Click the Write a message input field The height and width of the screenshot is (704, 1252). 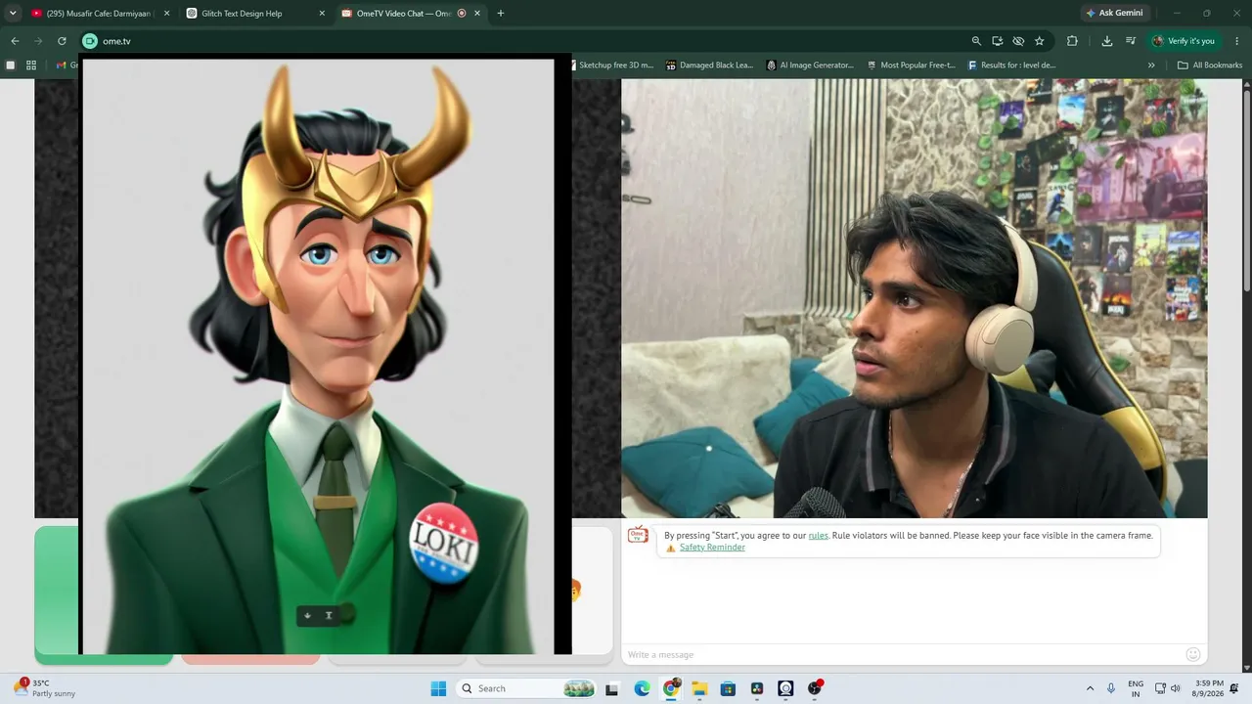point(901,654)
